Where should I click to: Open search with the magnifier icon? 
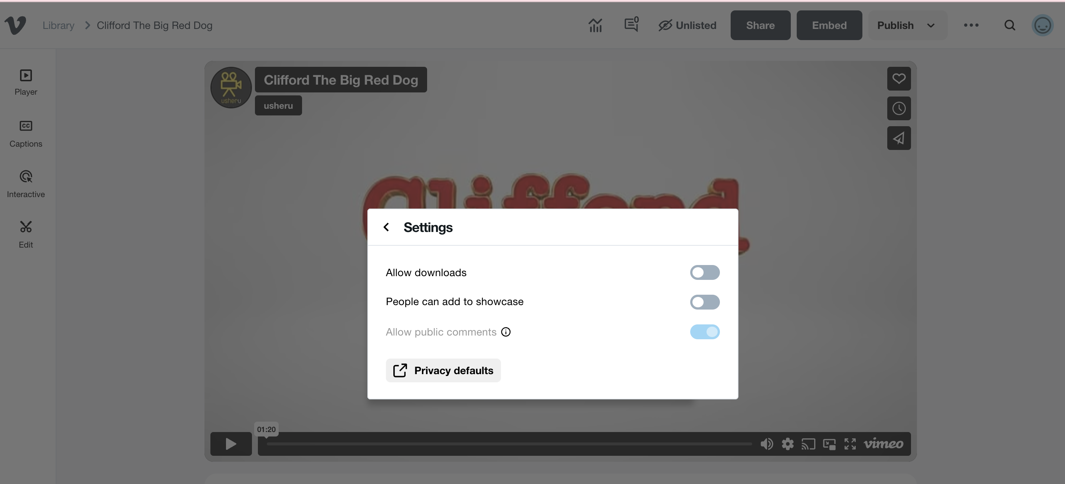pyautogui.click(x=1010, y=25)
